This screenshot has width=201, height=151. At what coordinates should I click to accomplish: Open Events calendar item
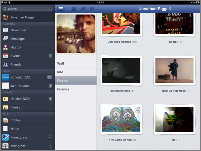point(28,56)
